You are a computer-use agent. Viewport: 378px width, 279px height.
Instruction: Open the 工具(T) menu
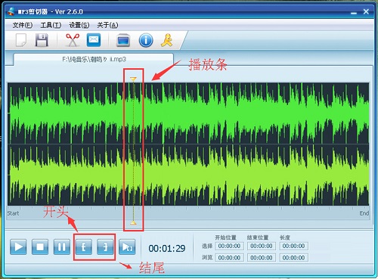pyautogui.click(x=51, y=25)
